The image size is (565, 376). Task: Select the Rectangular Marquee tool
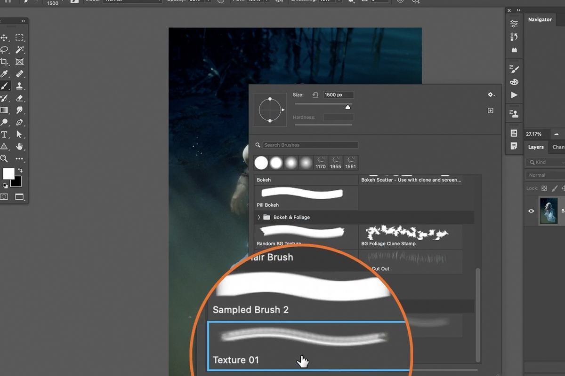click(19, 38)
